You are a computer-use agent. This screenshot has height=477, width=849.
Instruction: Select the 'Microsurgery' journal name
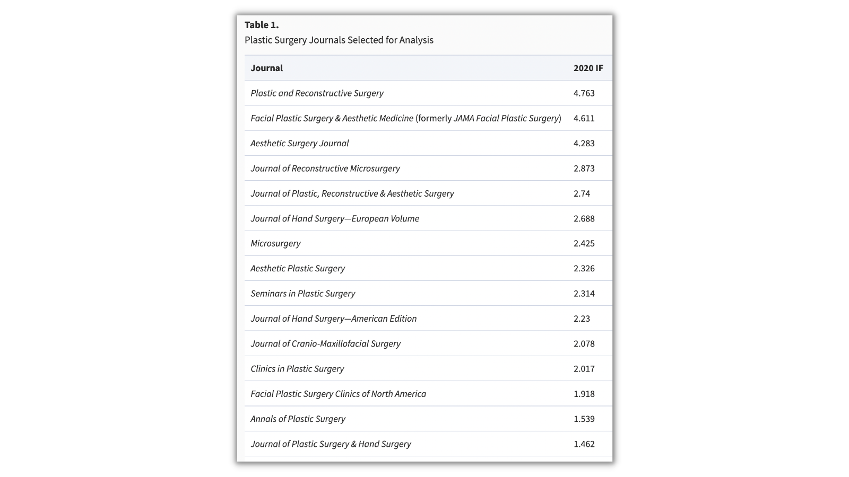click(275, 243)
